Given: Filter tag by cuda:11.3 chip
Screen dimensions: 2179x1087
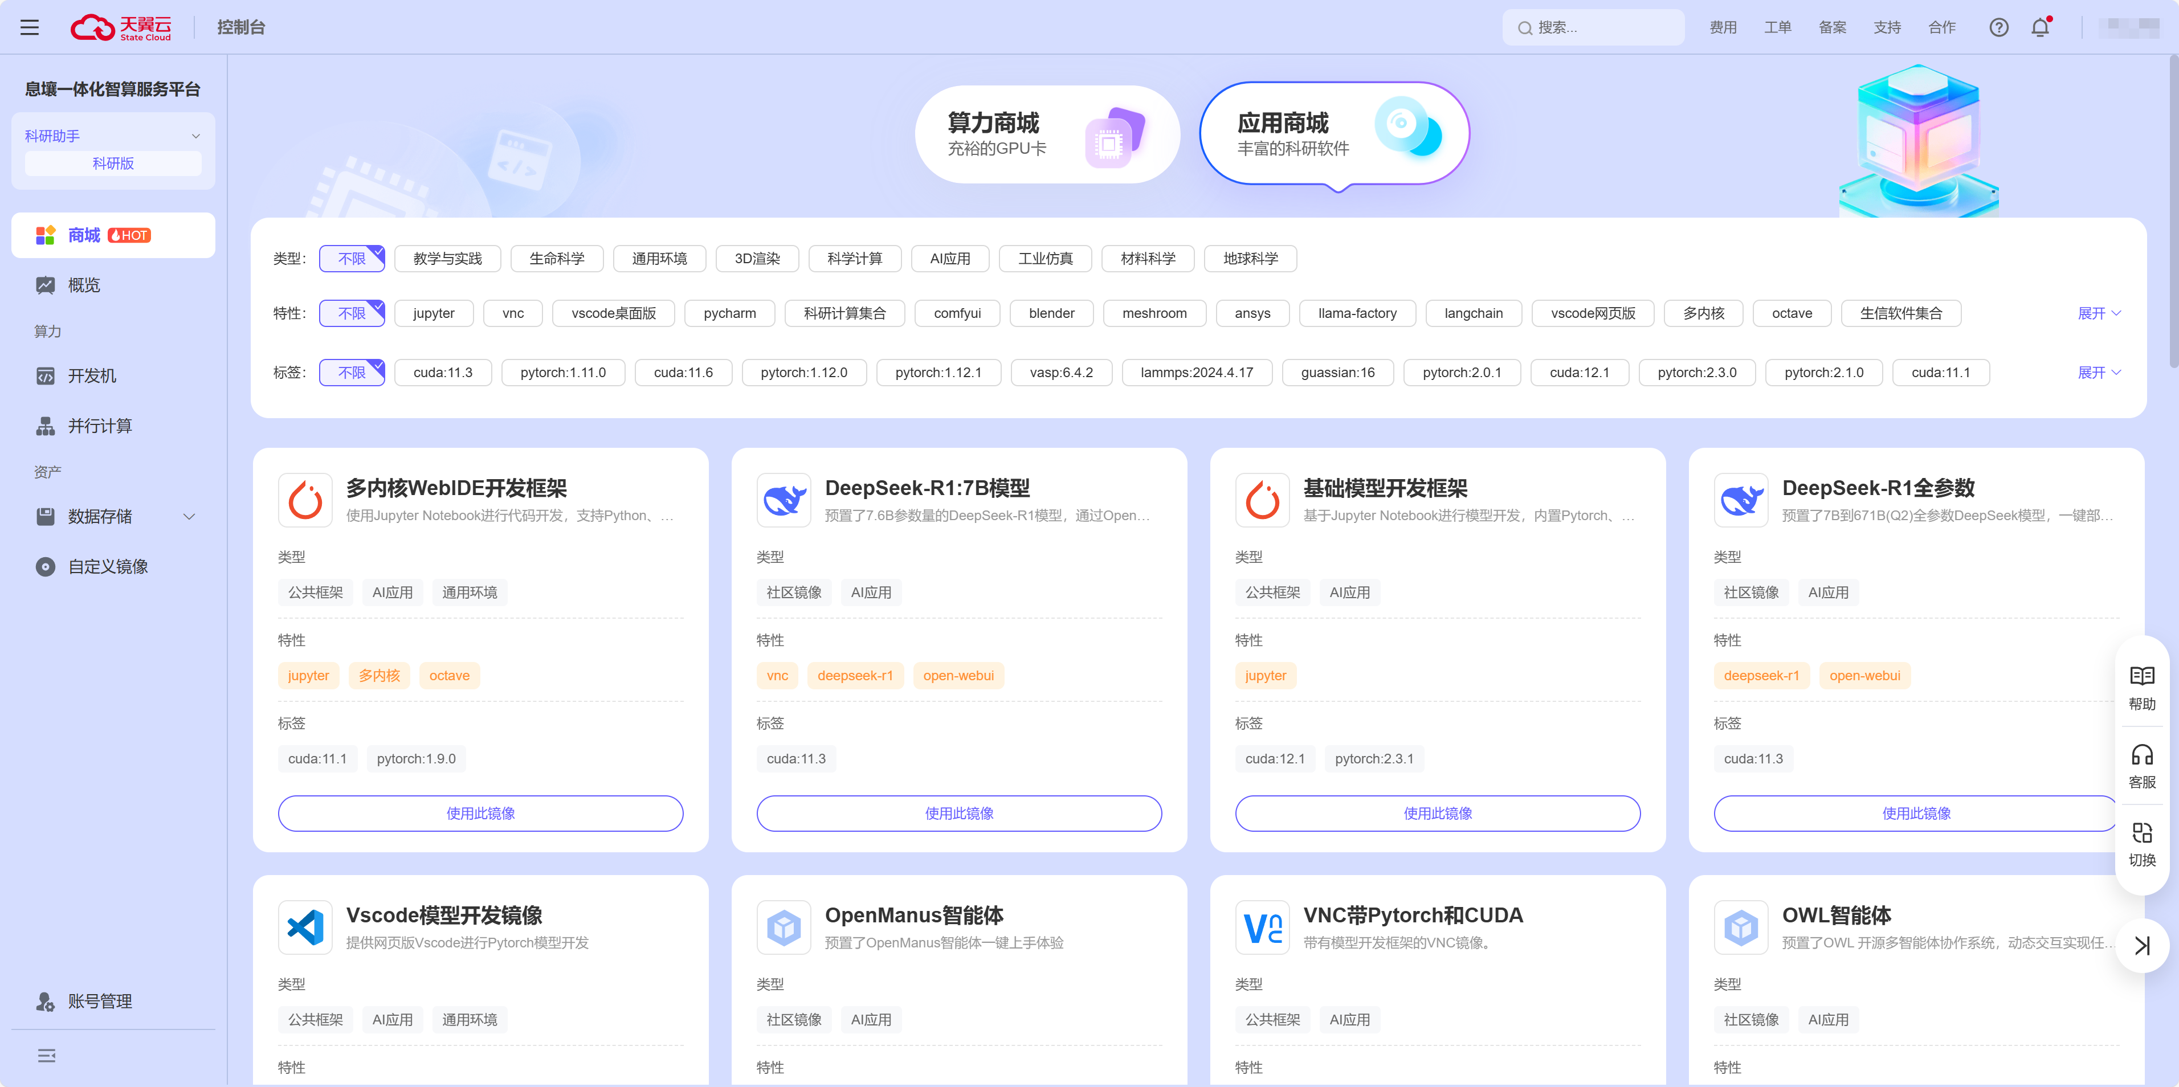Looking at the screenshot, I should 443,372.
